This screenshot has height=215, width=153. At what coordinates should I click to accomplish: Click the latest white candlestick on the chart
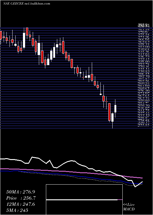(115, 109)
